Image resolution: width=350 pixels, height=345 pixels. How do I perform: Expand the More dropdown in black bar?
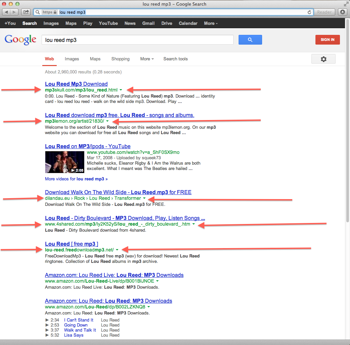(211, 23)
